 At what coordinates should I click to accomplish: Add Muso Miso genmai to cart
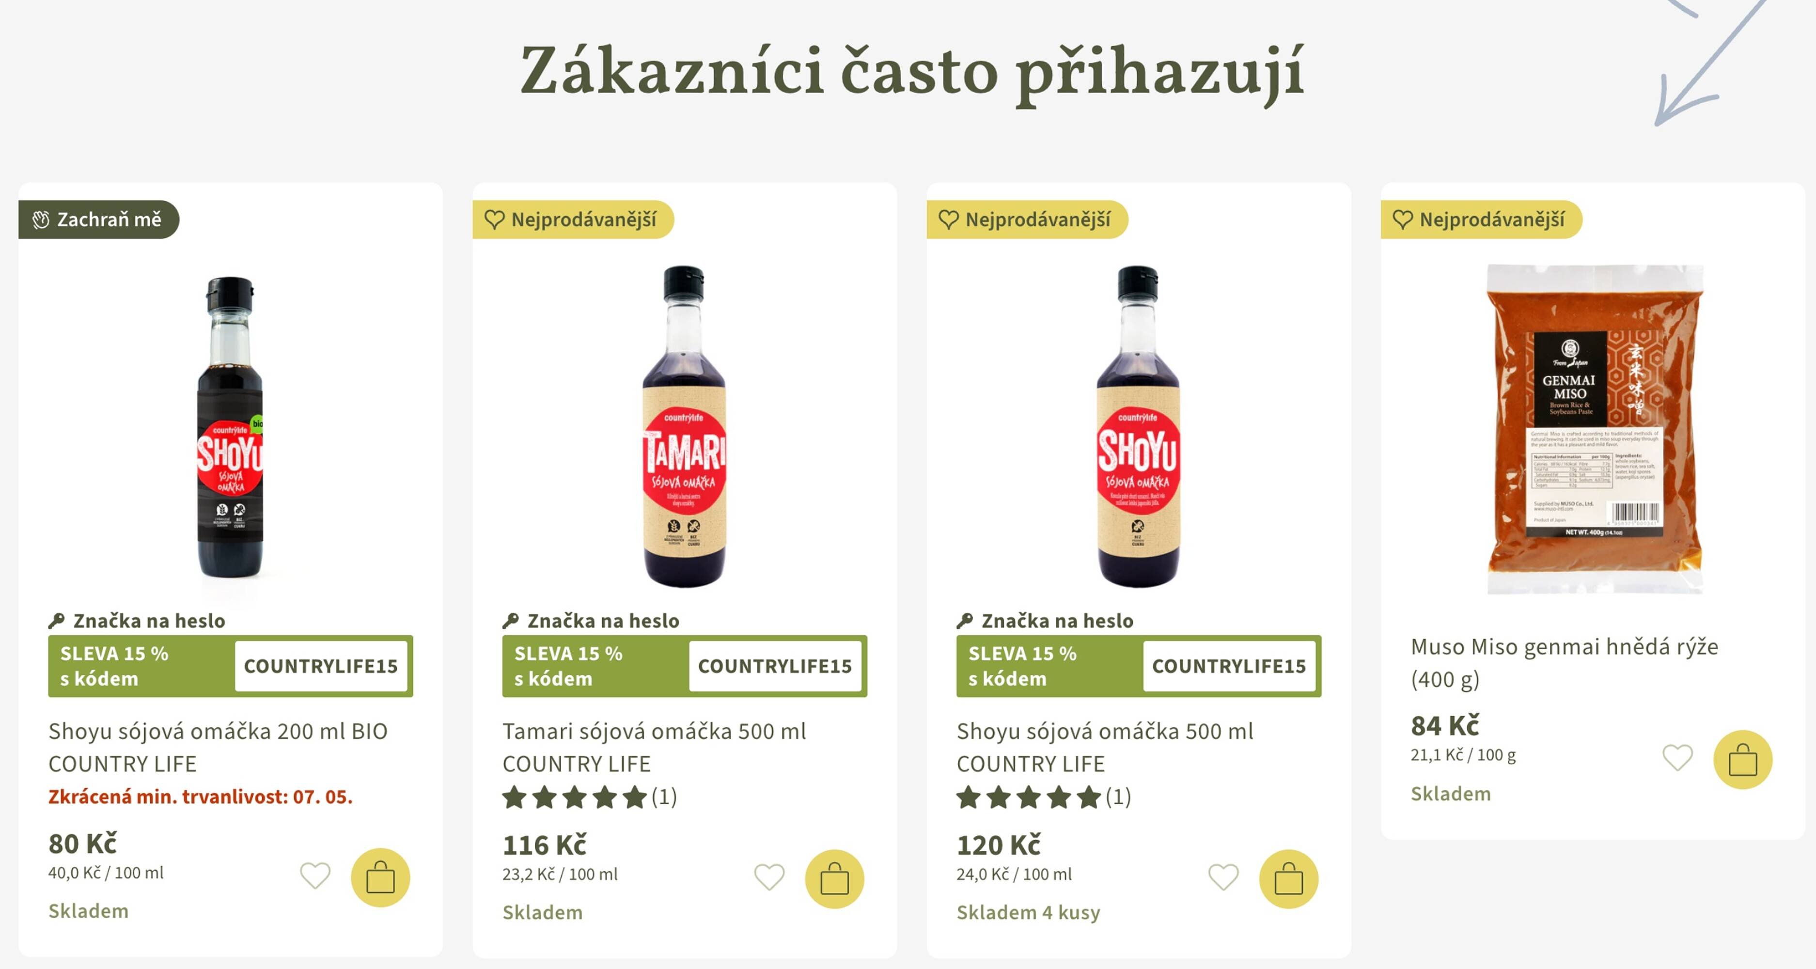pos(1742,760)
